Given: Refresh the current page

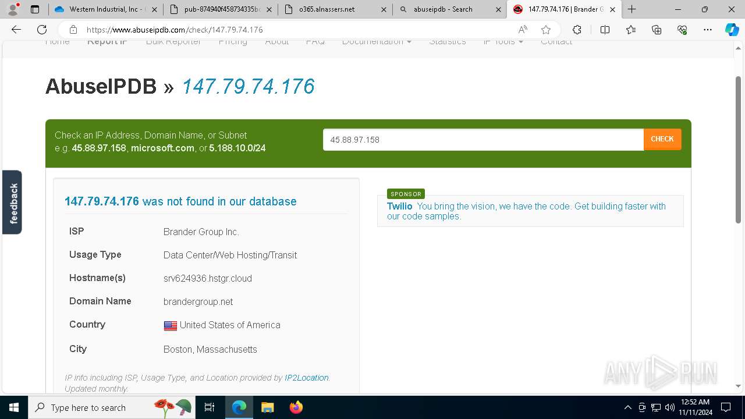Looking at the screenshot, I should click(x=42, y=30).
